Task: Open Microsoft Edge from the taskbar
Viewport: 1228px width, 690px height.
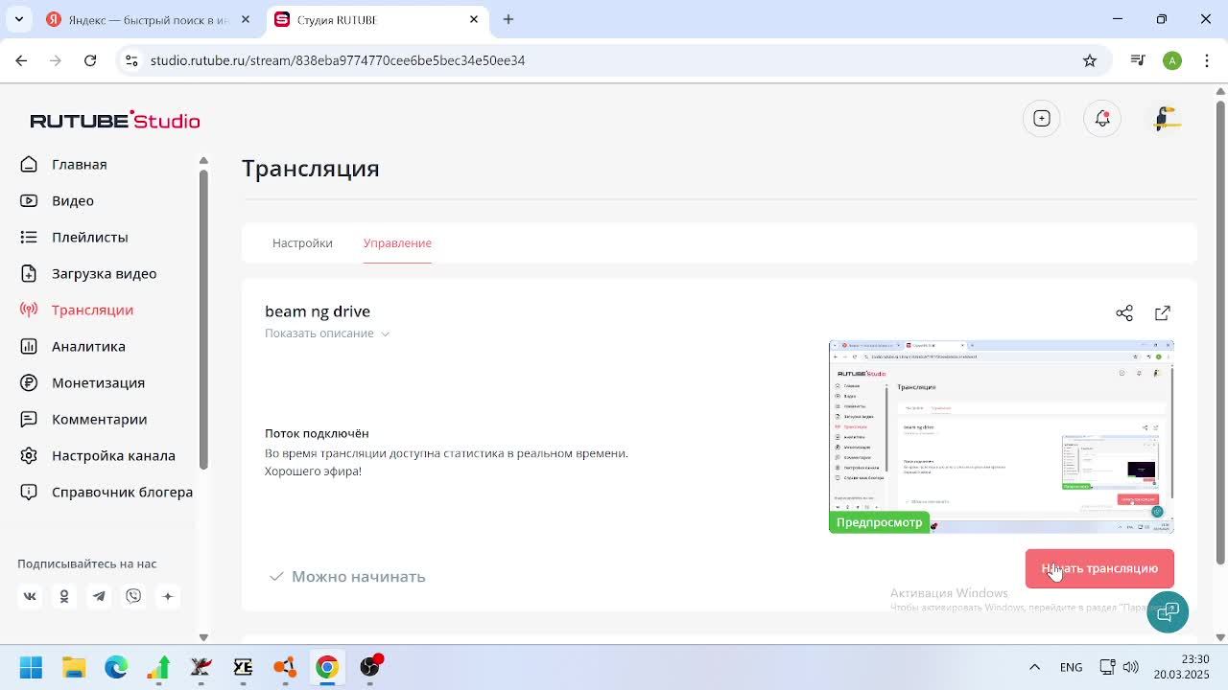Action: [x=116, y=667]
